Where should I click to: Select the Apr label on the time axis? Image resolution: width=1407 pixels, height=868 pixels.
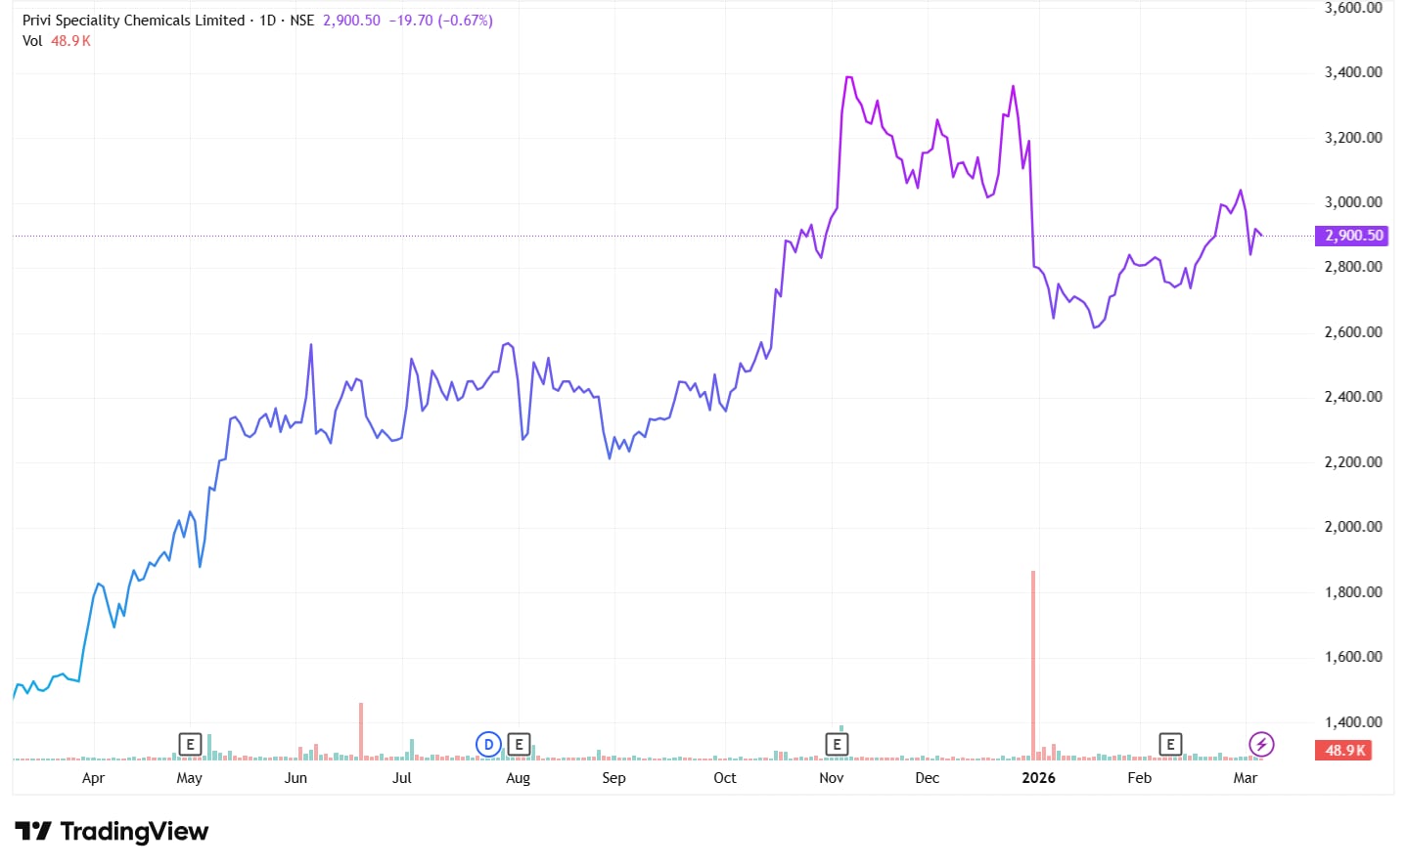(93, 778)
